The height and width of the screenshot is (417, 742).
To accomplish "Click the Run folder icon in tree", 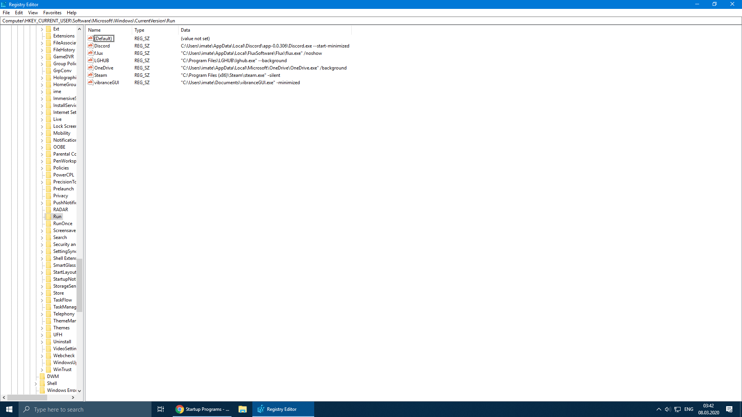I will [x=48, y=217].
